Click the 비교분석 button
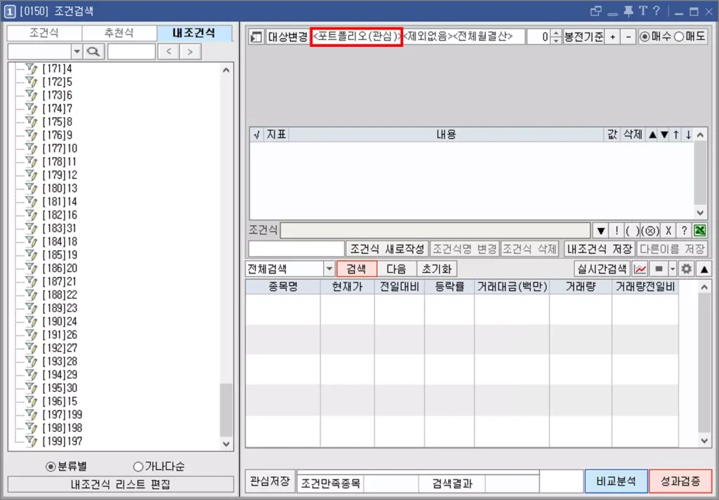719x500 pixels. pos(616,481)
